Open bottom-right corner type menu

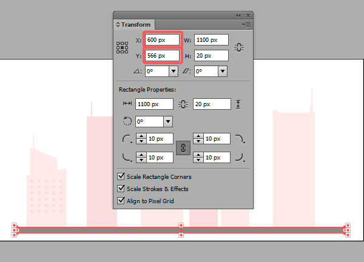(x=240, y=157)
